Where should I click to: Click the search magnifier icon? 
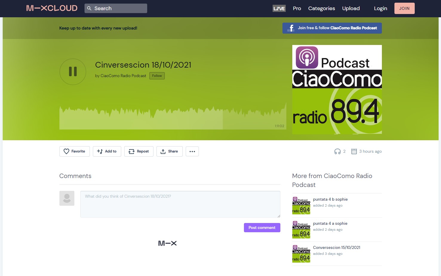click(89, 8)
